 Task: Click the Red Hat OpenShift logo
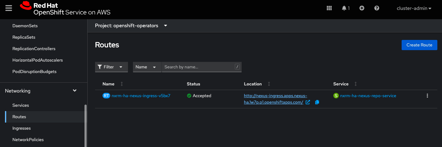(65, 9)
